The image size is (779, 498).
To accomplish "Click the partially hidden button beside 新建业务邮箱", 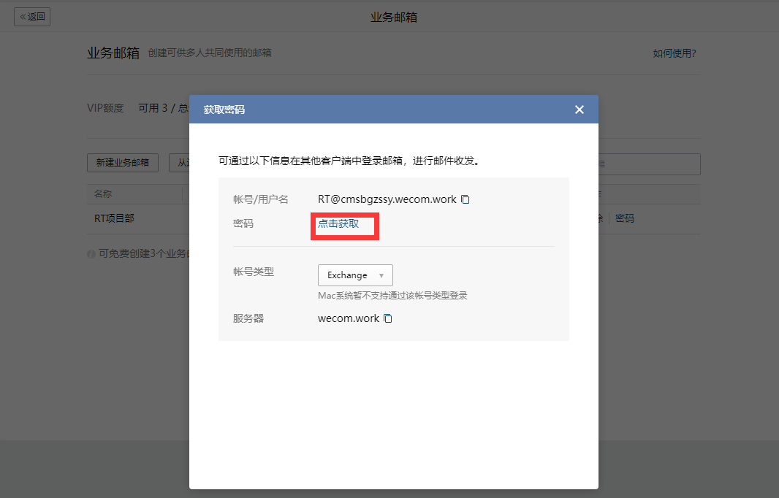I will [180, 163].
